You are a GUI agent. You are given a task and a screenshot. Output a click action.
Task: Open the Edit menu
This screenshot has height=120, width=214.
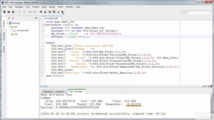(x=10, y=7)
